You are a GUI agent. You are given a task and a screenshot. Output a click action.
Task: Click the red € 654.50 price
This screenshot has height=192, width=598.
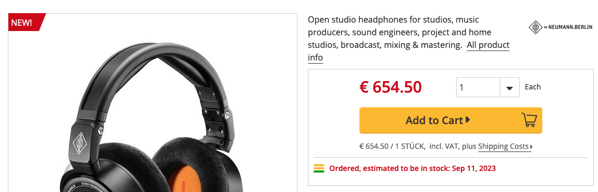pos(390,87)
